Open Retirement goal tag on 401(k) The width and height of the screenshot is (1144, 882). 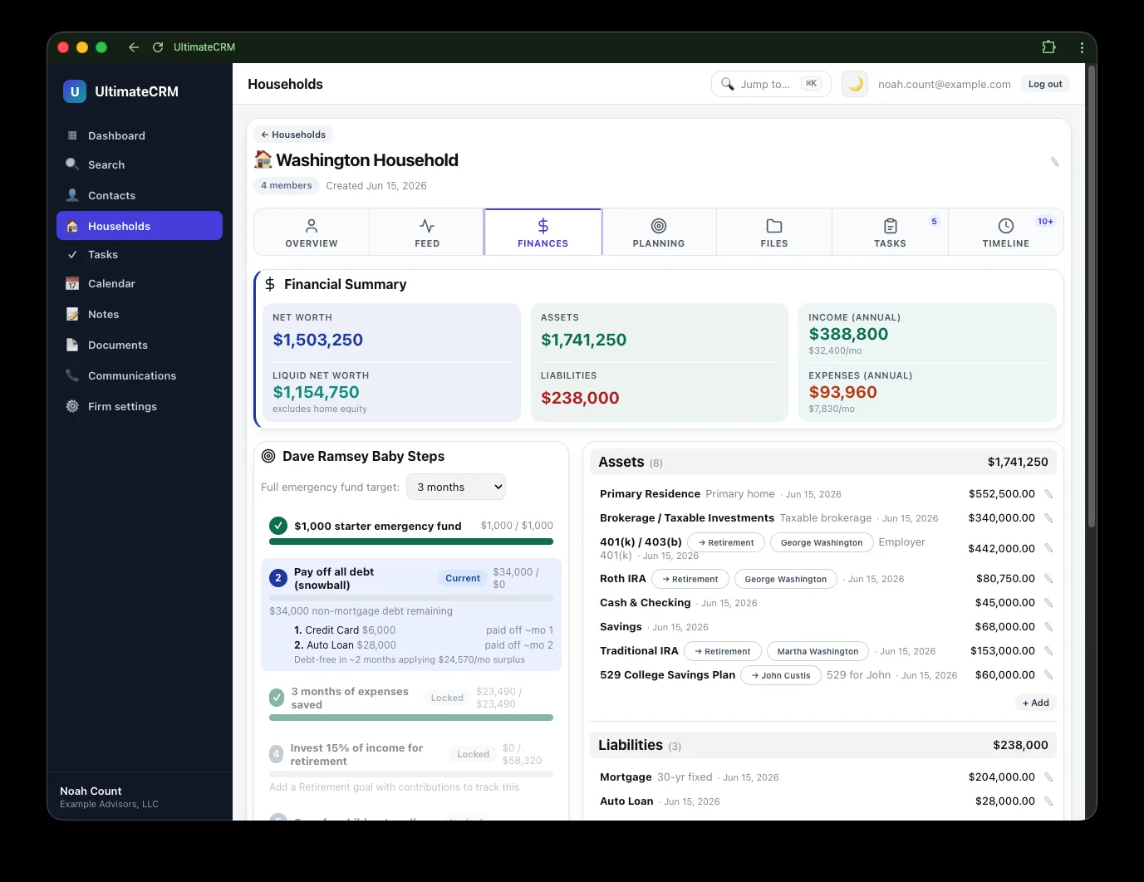[x=726, y=542]
